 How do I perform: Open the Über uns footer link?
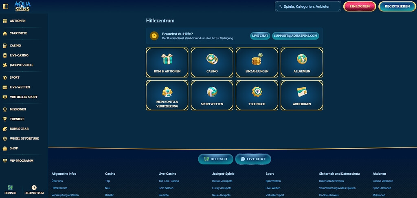(x=57, y=181)
